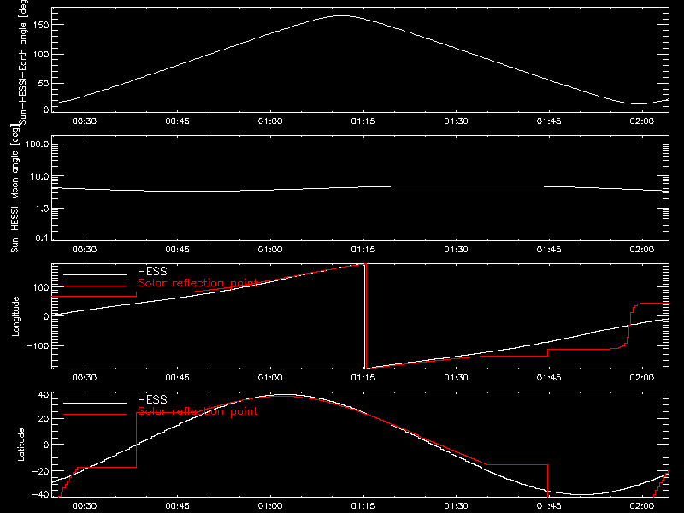Click the -20 tick on Latitude axis
The width and height of the screenshot is (684, 513).
click(40, 472)
